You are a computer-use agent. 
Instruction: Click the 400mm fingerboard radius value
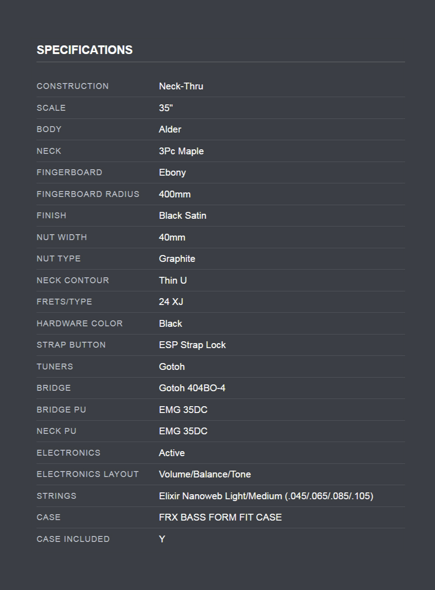[x=174, y=194]
